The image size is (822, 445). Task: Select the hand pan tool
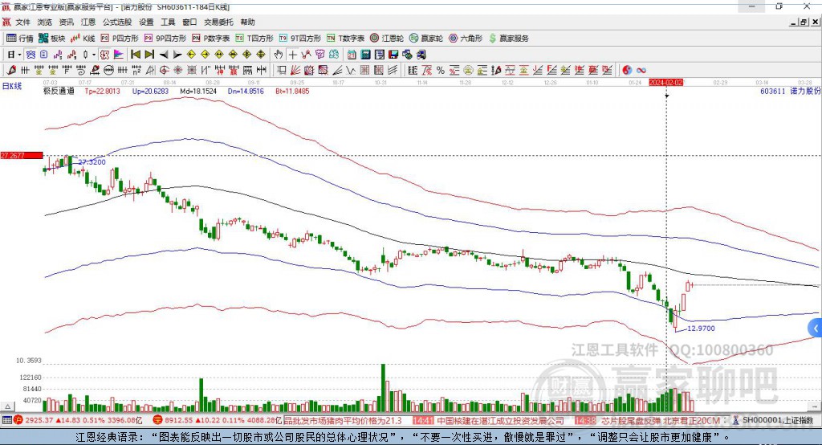click(279, 55)
